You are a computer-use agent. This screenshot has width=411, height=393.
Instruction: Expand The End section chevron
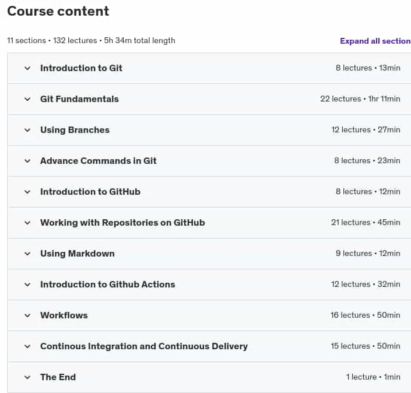27,377
